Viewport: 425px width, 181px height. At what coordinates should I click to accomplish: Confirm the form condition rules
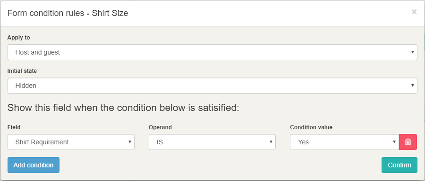[399, 165]
